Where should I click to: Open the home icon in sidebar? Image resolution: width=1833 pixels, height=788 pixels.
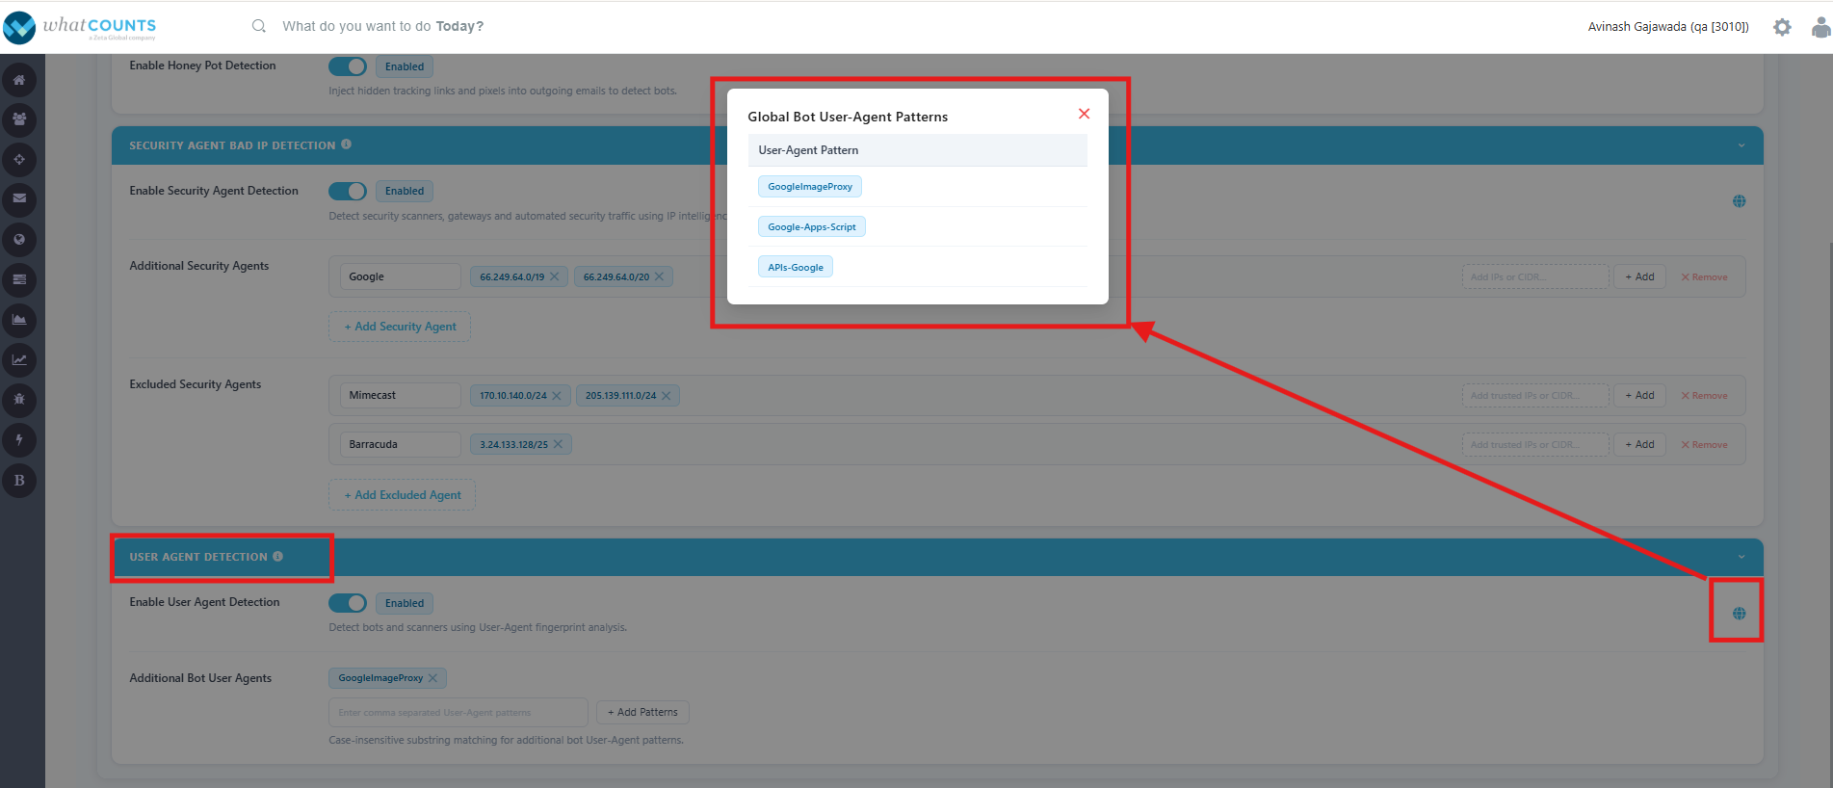(x=19, y=80)
